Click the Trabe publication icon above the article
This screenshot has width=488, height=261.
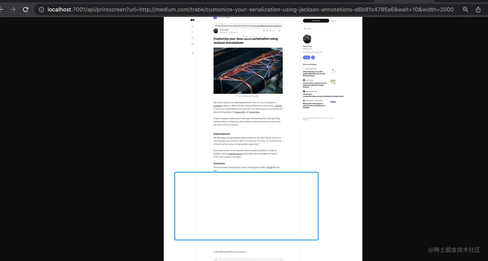pos(215,18)
